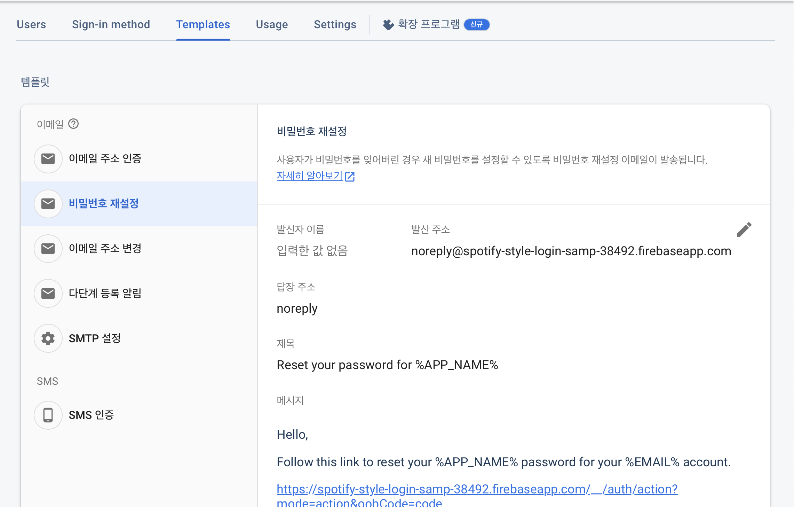
Task: Click the extensions puzzle icon
Action: (x=388, y=24)
